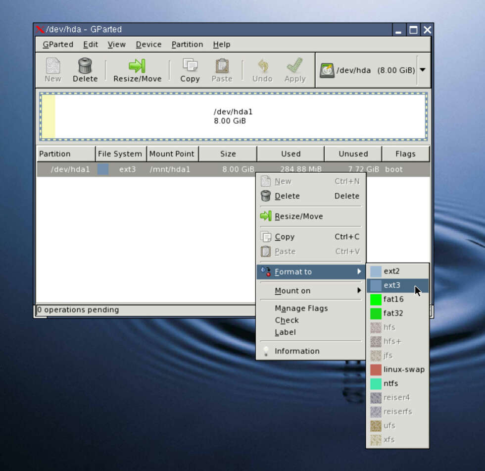Click the trash can icon beside context-menu Delete
The width and height of the screenshot is (485, 471).
click(x=266, y=196)
